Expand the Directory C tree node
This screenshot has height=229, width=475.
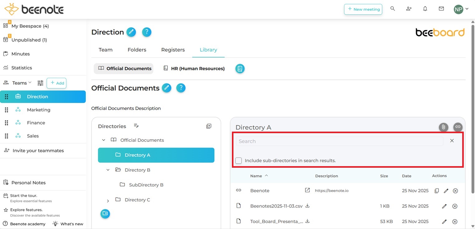[108, 200]
